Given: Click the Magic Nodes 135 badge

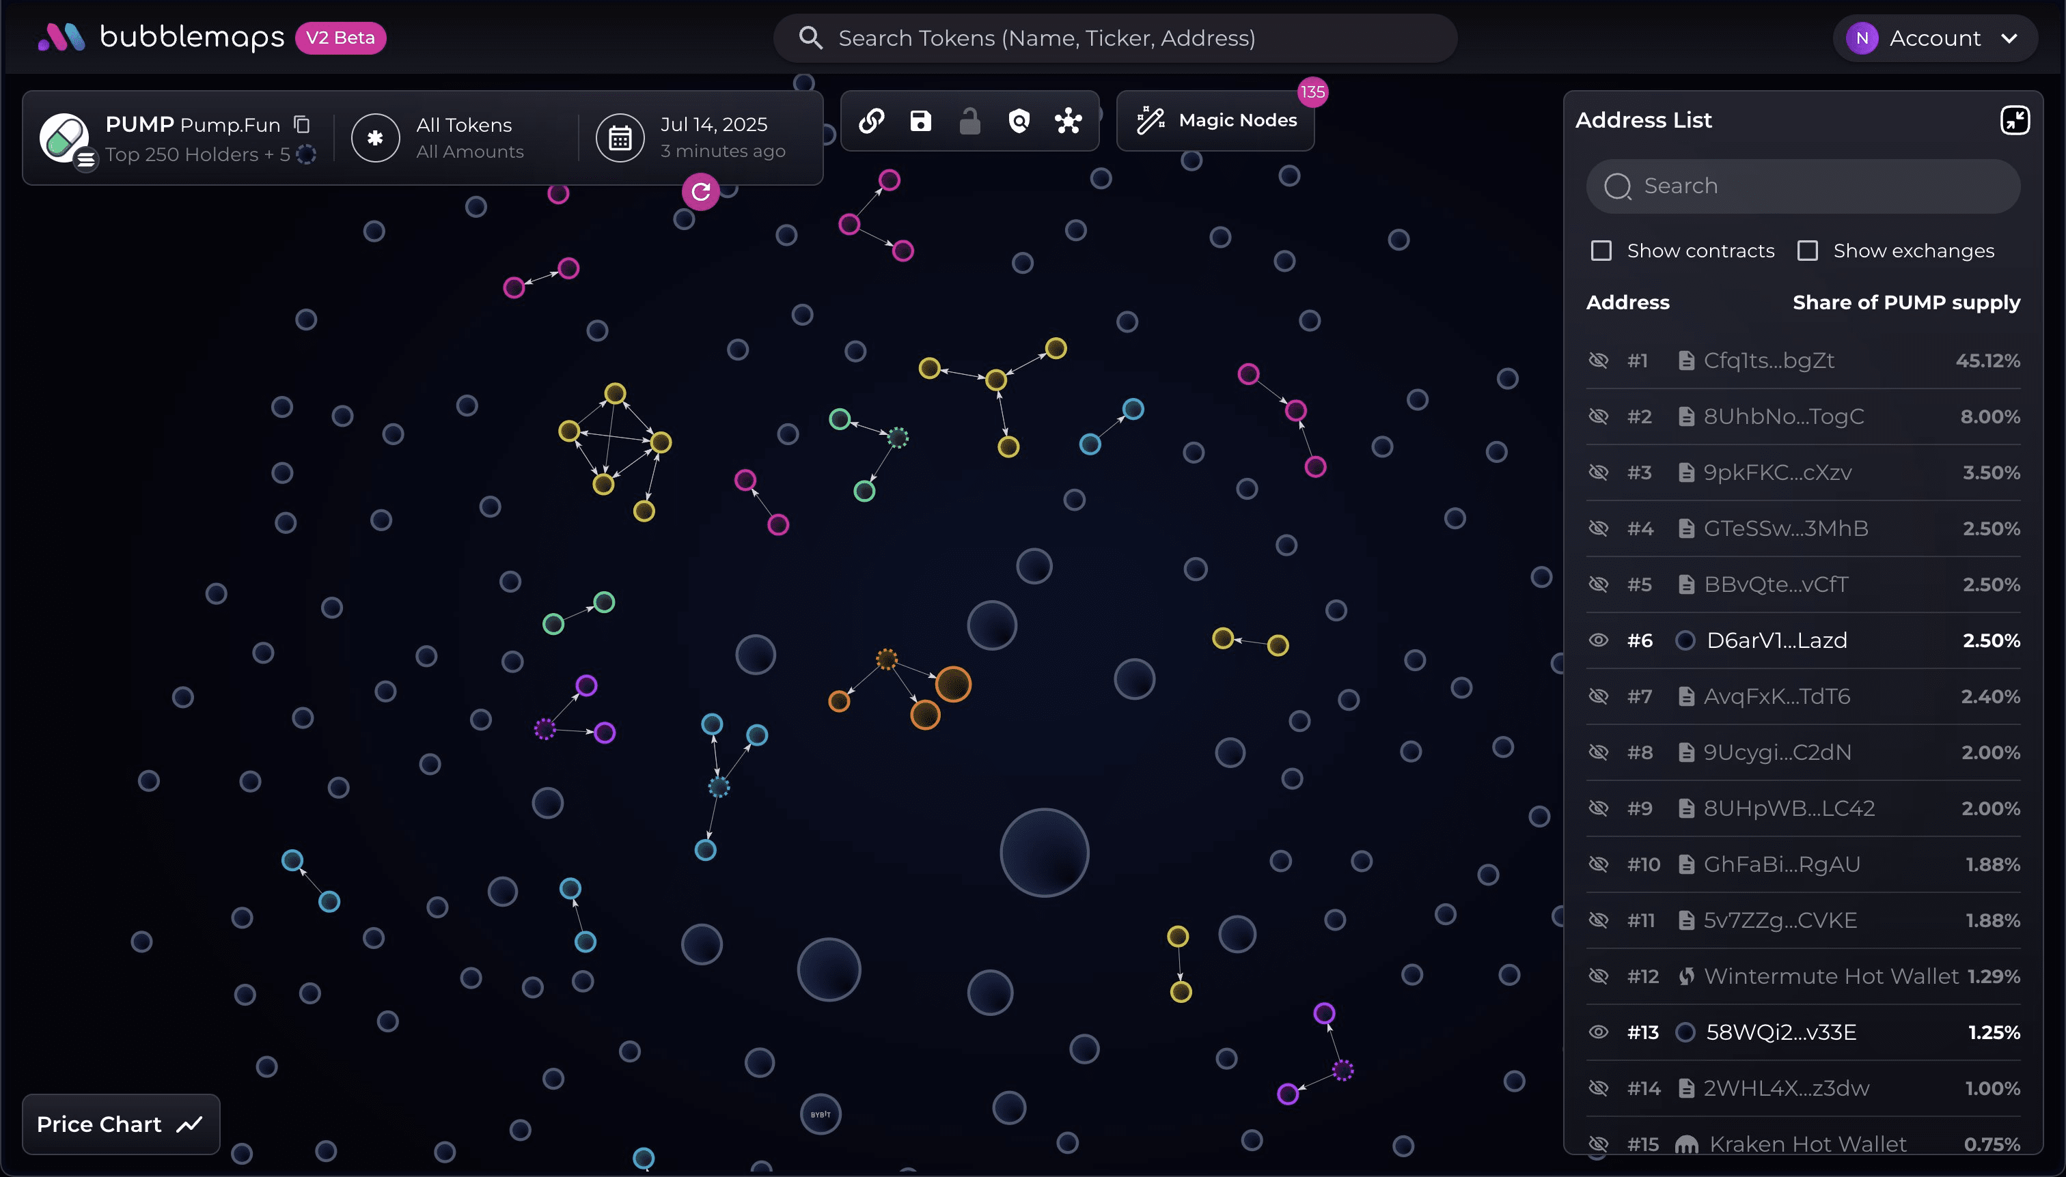Looking at the screenshot, I should pyautogui.click(x=1312, y=92).
